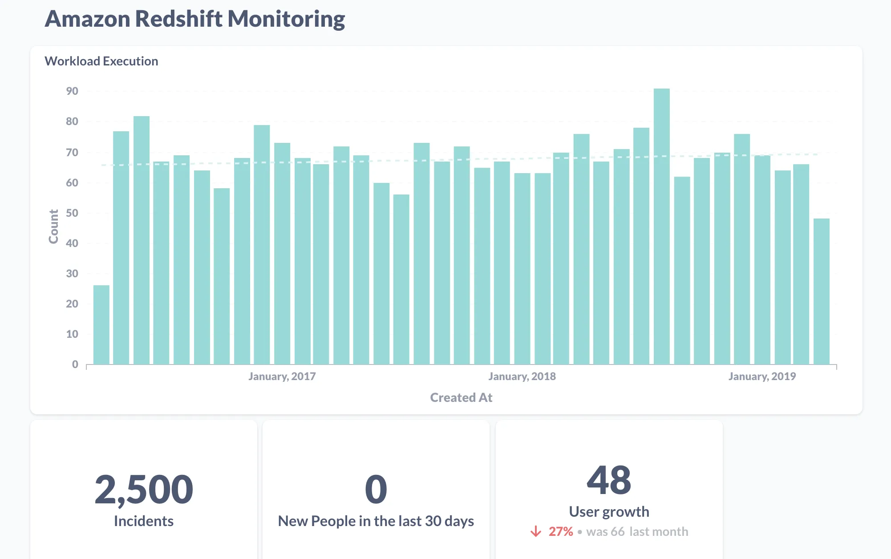Open the Workload Execution card title
Viewport: 891px width, 559px height.
pyautogui.click(x=101, y=61)
